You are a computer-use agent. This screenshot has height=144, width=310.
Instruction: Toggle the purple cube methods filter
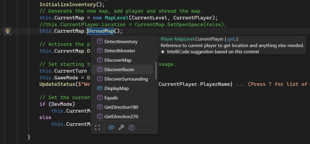(x=131, y=128)
